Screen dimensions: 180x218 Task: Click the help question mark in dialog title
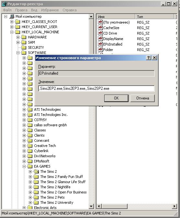point(149,58)
